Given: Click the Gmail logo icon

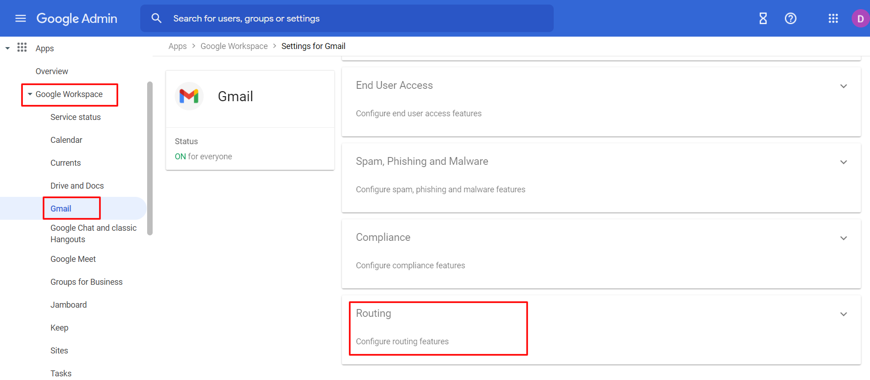Looking at the screenshot, I should [x=189, y=96].
